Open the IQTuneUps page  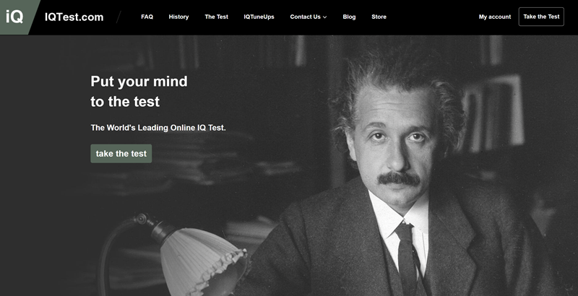click(x=259, y=17)
